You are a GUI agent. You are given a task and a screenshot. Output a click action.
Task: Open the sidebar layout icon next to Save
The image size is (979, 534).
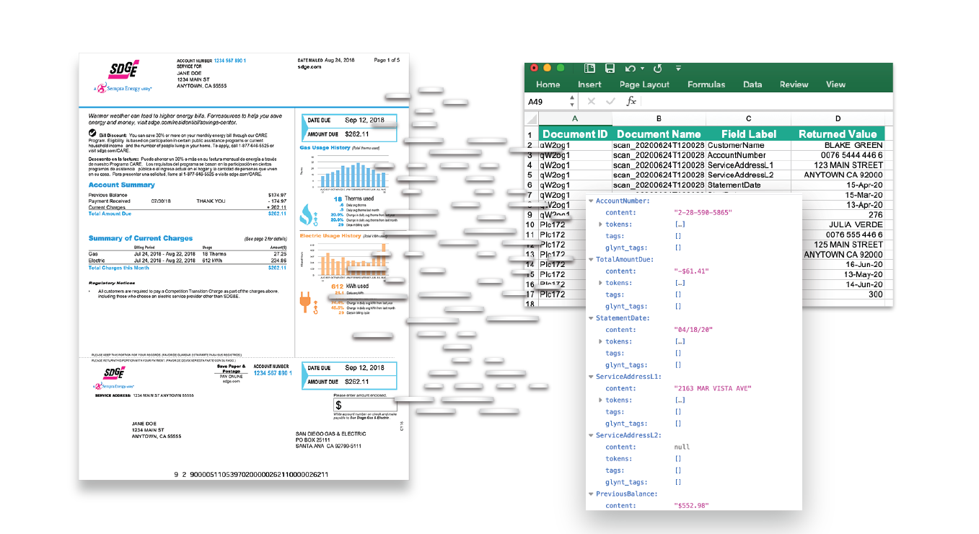point(589,69)
